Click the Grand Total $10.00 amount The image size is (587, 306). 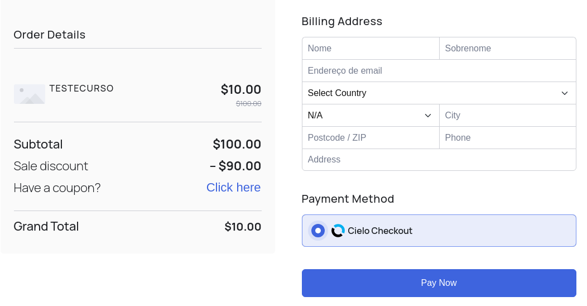[243, 227]
